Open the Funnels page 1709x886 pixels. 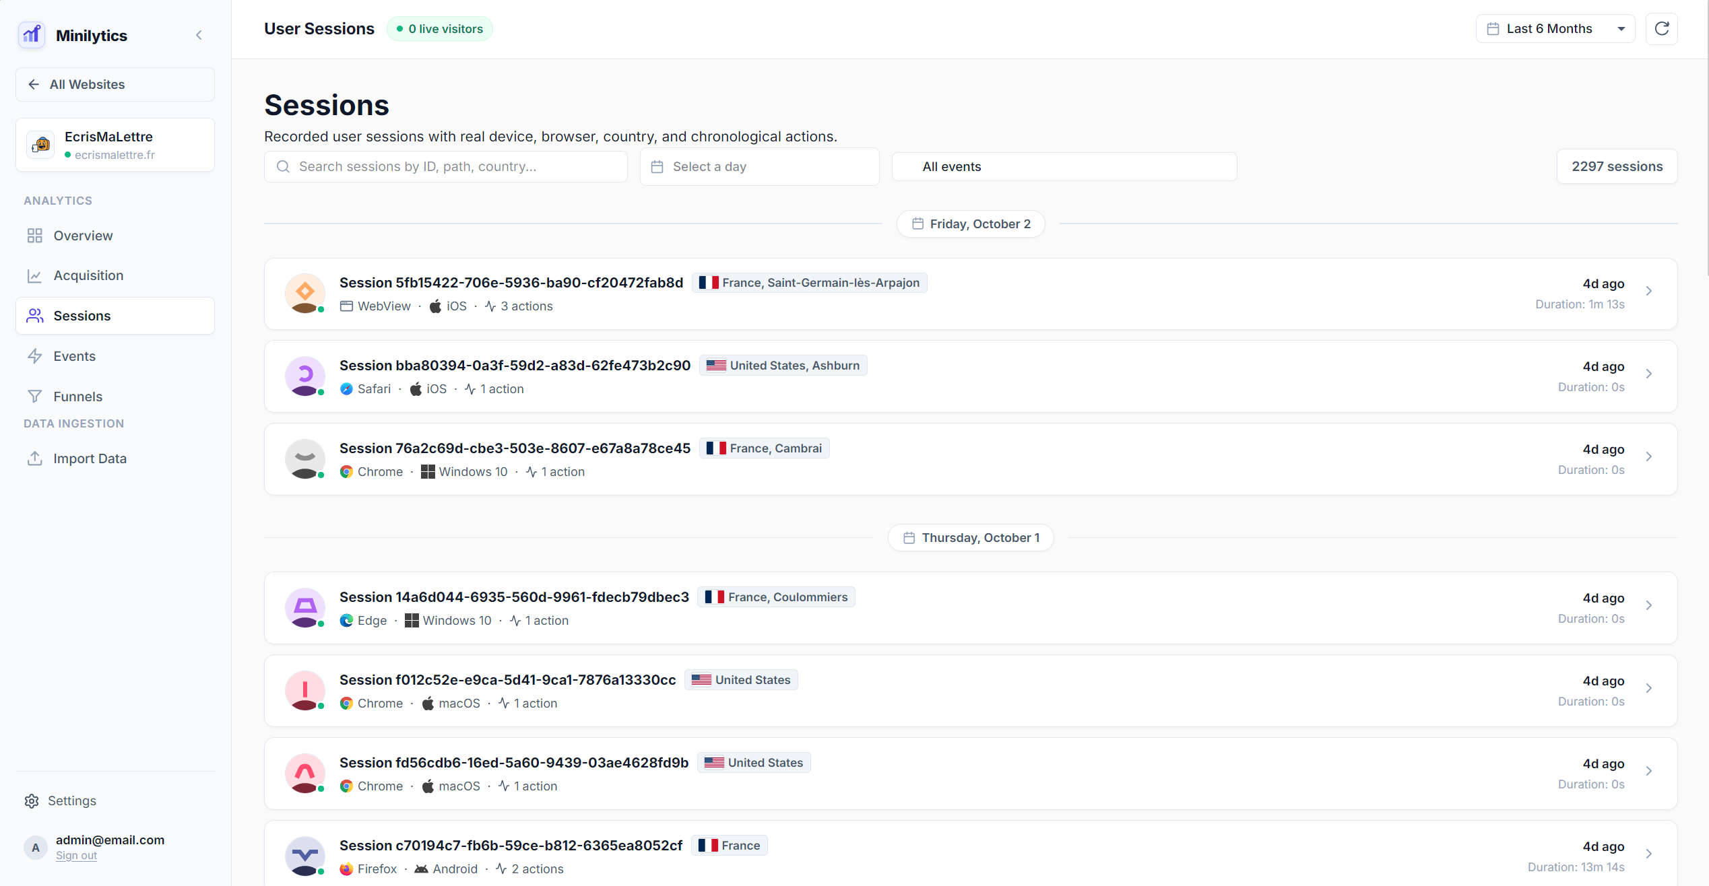[115, 397]
